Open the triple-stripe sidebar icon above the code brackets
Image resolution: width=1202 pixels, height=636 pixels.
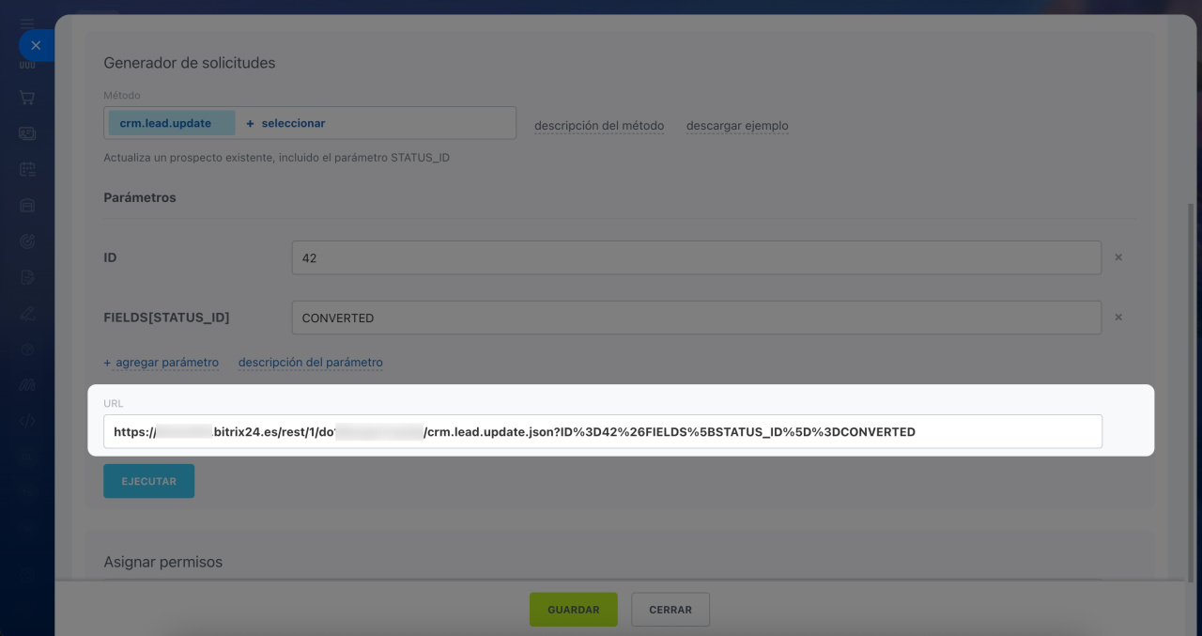click(27, 385)
